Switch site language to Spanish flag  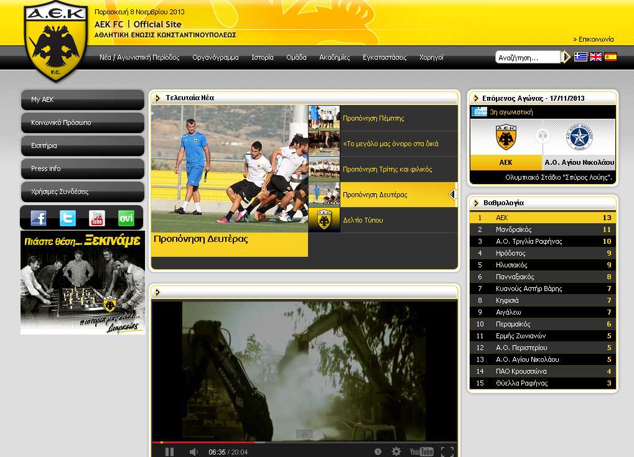pos(610,57)
